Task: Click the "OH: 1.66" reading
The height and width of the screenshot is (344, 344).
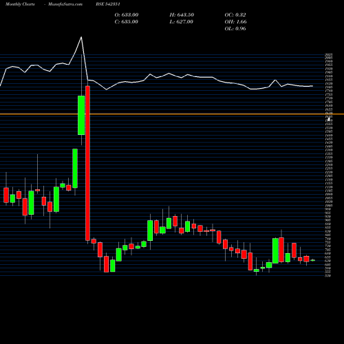Action: point(235,21)
